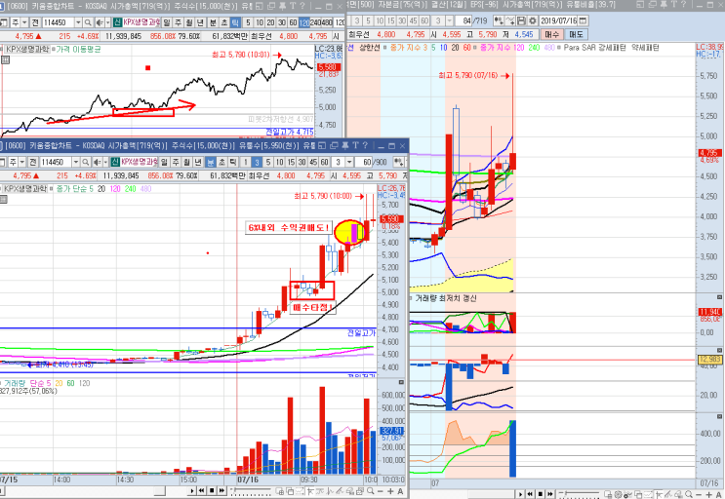Screen dimensions: 725x499
Task: Select 분 (minute) period in top-left chart
Action: pyautogui.click(x=213, y=22)
